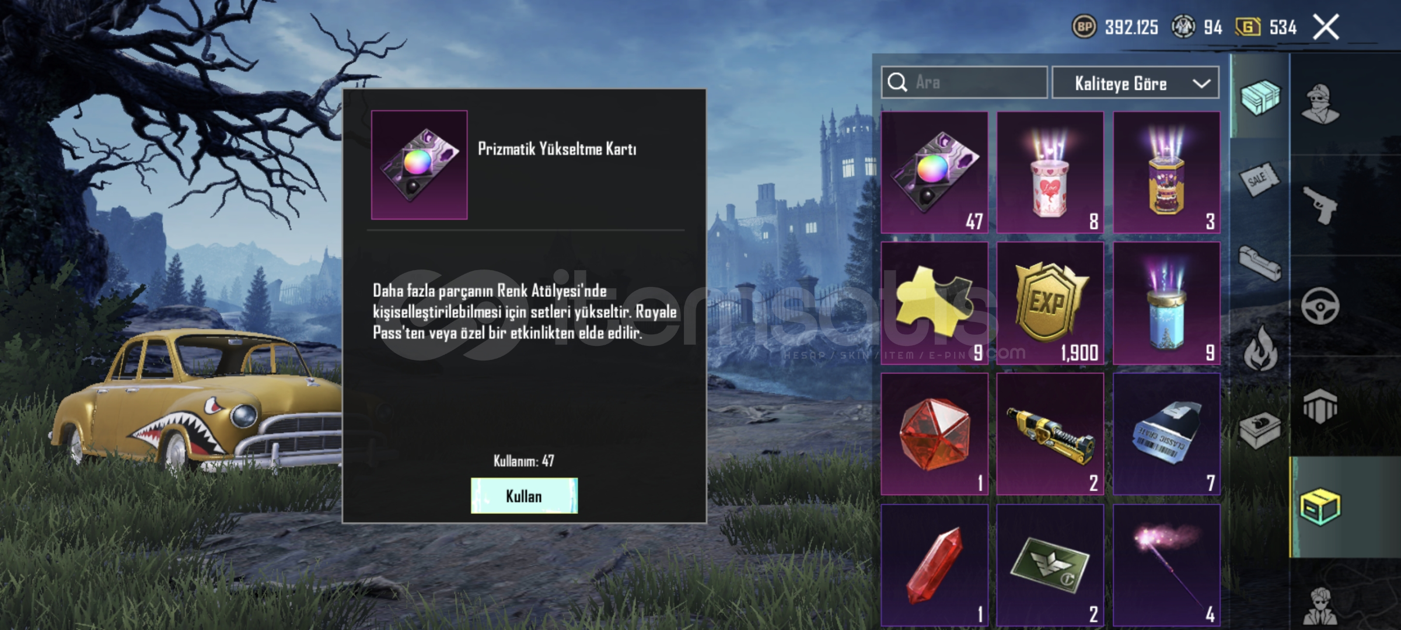Close the inventory with the X button
This screenshot has width=1401, height=630.
[x=1326, y=27]
